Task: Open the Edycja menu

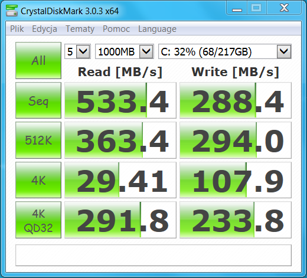Action: point(44,29)
